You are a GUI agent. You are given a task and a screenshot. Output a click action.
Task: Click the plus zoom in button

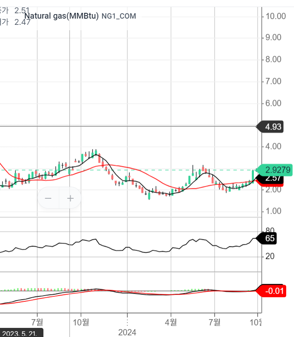(x=70, y=198)
